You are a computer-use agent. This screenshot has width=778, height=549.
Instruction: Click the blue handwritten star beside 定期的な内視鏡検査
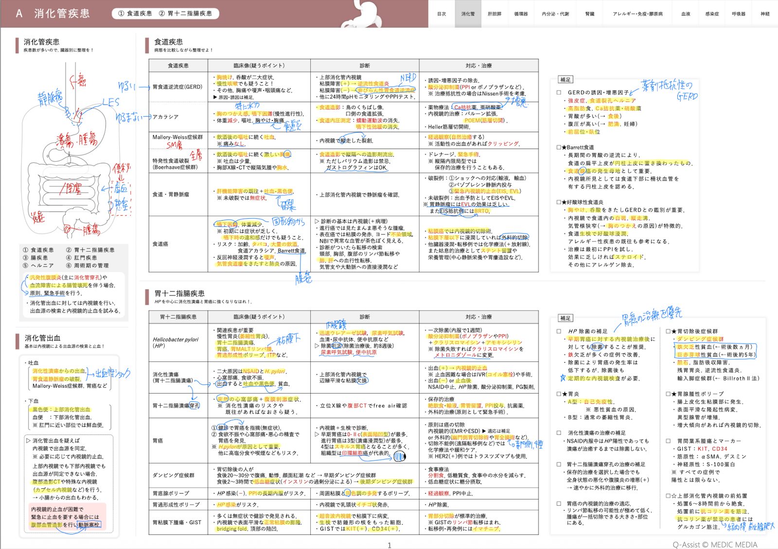click(x=563, y=377)
